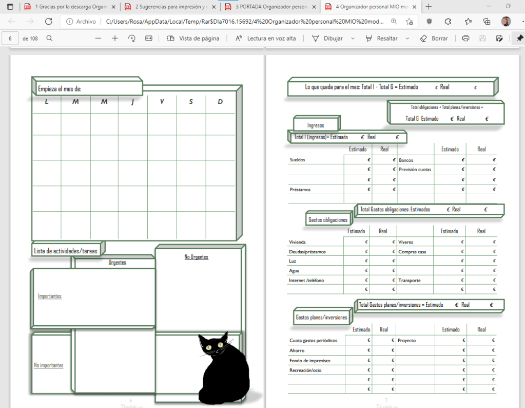This screenshot has width=525, height=408.
Task: Add this page to favorites star
Action: [x=409, y=22]
